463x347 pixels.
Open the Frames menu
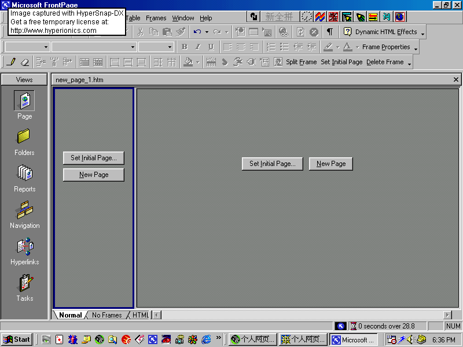click(156, 18)
